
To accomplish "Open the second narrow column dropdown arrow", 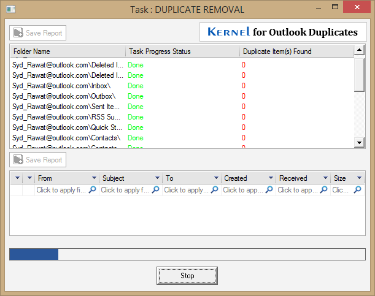I will coord(29,178).
